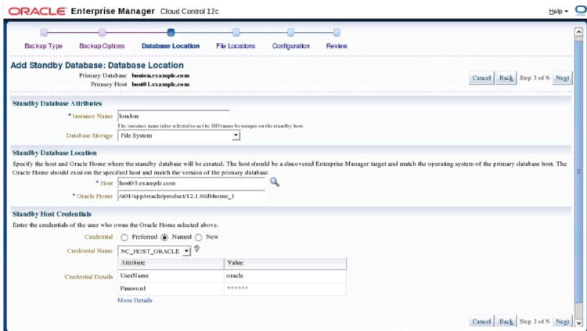This screenshot has height=331, width=587.
Task: Click the top Cancel button
Action: point(481,78)
